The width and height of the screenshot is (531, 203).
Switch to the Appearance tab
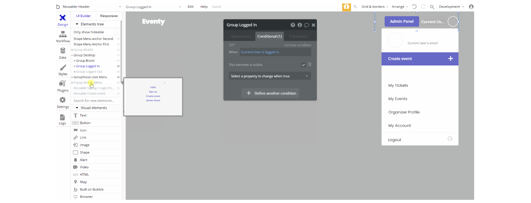[241, 36]
